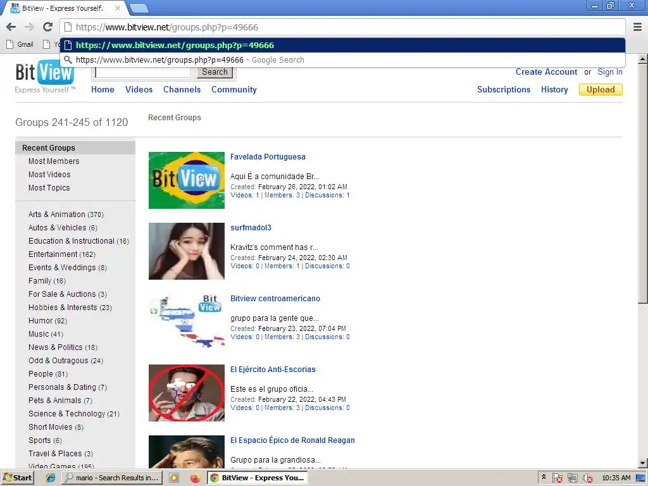
Task: Filter by Science & Technology category
Action: click(73, 414)
